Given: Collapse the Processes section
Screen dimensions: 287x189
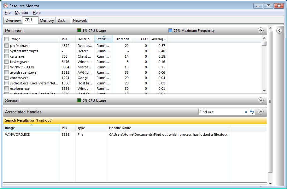Looking at the screenshot, I should pyautogui.click(x=261, y=30).
